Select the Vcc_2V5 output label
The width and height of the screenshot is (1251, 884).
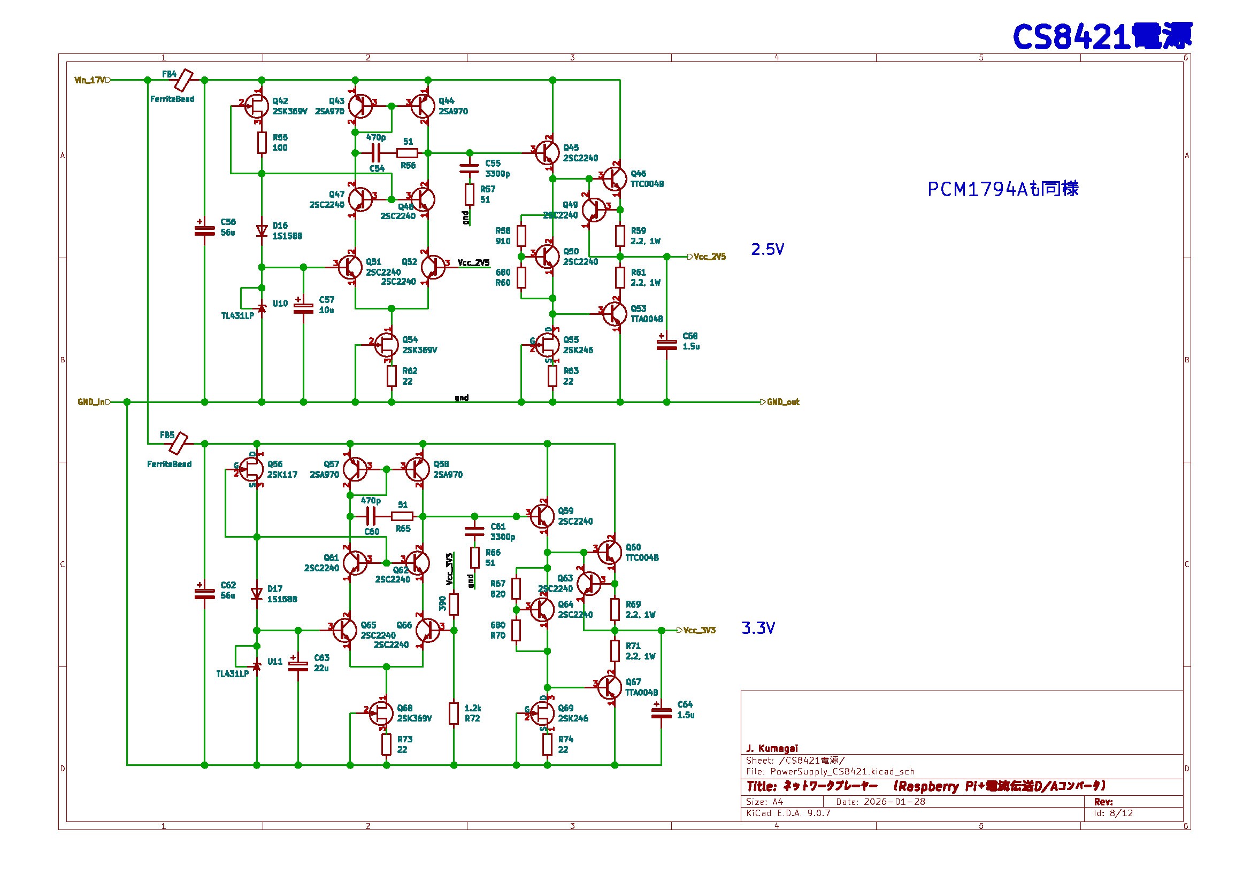pos(709,257)
